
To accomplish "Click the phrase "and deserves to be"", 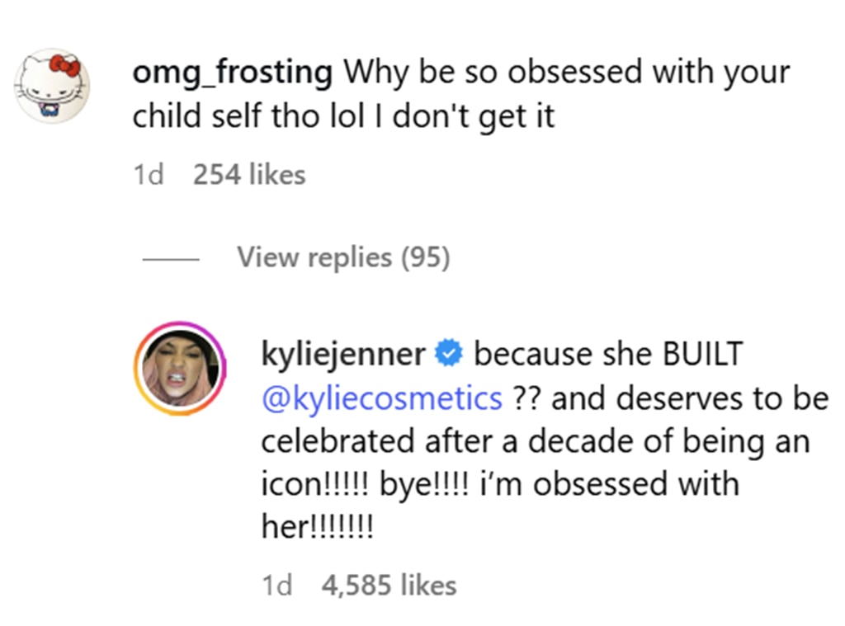I will click(692, 398).
